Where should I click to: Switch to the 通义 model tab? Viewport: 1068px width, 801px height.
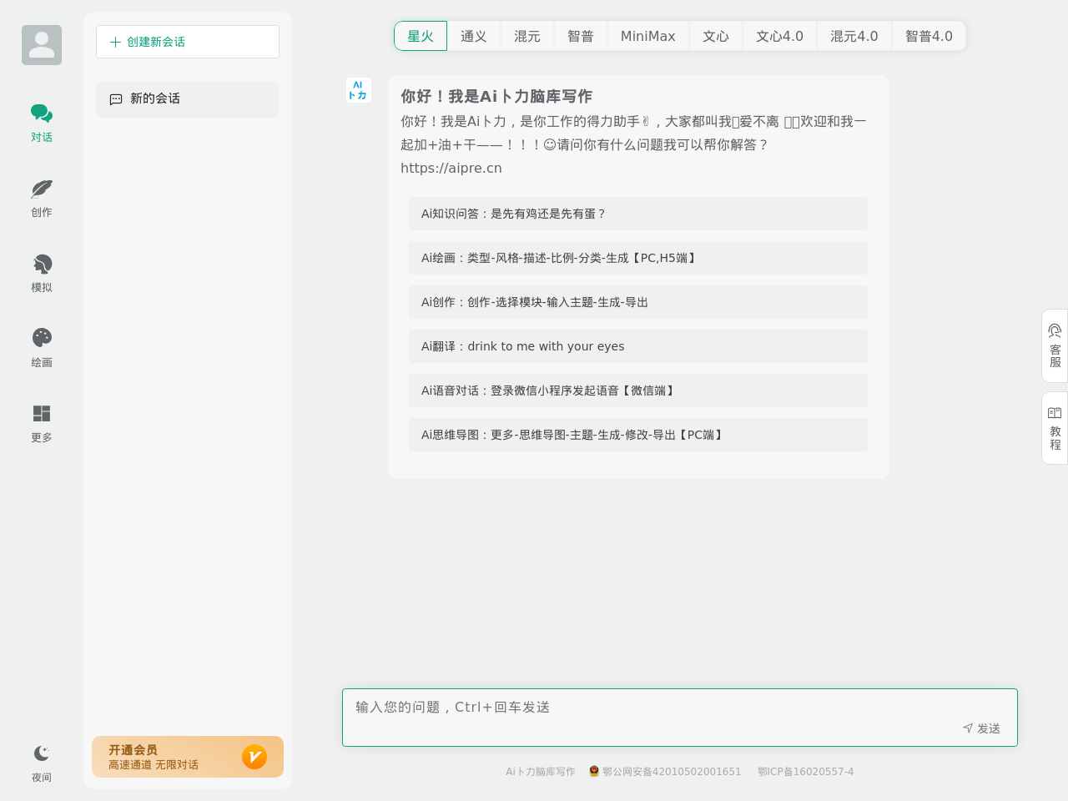(x=473, y=36)
